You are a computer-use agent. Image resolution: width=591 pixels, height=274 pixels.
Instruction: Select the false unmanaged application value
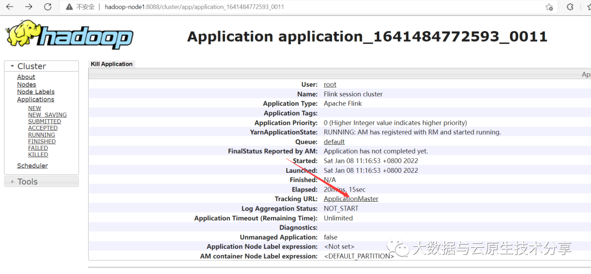(x=331, y=237)
